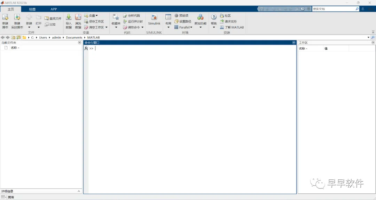Click admin in the address path
This screenshot has height=200, width=376.
(x=56, y=37)
